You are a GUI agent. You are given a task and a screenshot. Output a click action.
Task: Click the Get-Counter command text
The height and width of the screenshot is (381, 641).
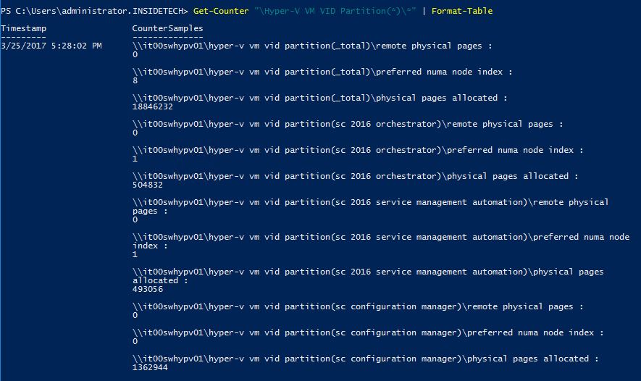(x=222, y=11)
